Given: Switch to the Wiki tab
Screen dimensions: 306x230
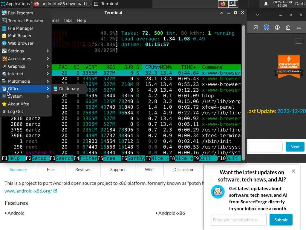Looking at the screenshot, I should pyautogui.click(x=149, y=170).
